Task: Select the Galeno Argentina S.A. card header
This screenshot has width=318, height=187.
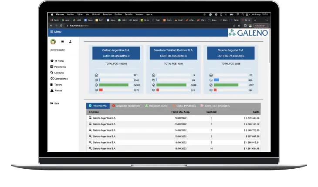Action: pyautogui.click(x=116, y=53)
